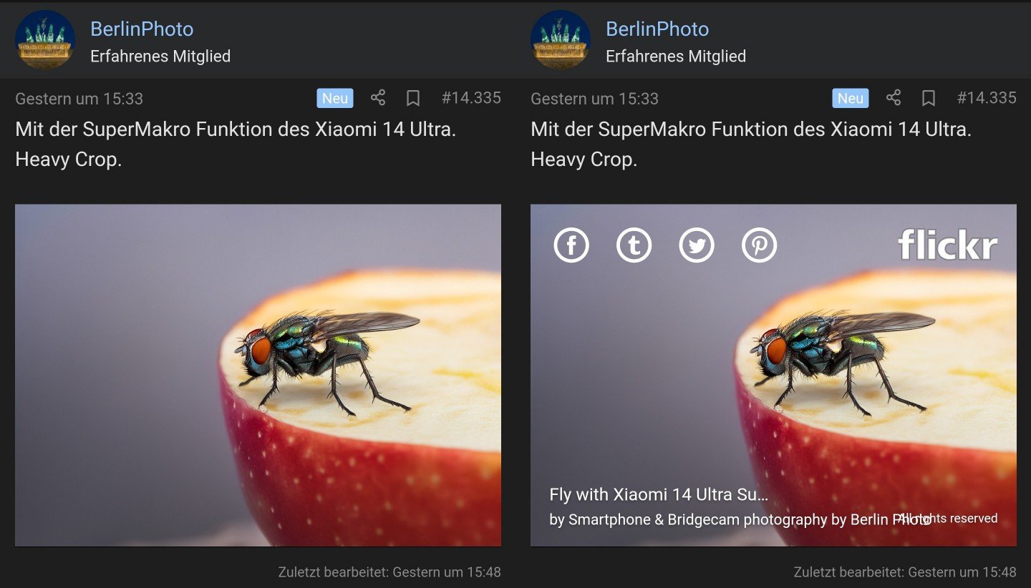This screenshot has width=1031, height=588.
Task: Click the 'Gestern um 15:33' timestamp on left
Action: [79, 99]
